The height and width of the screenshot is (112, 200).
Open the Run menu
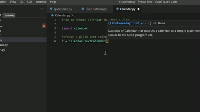(x=29, y=2)
